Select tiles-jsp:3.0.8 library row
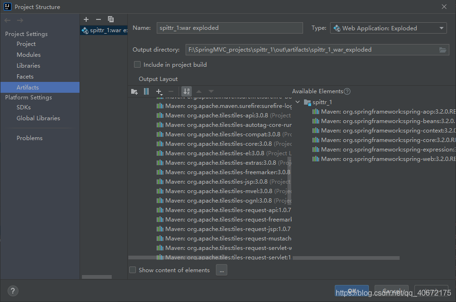Screen dimensions: 456x302 click(224, 182)
